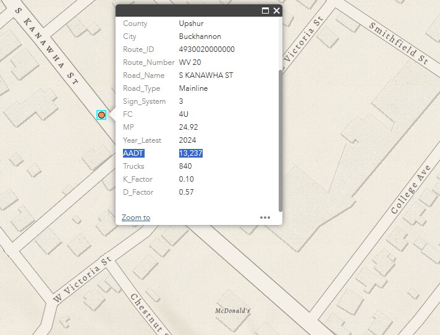Click the Upshur county value
440x335 pixels.
click(191, 23)
